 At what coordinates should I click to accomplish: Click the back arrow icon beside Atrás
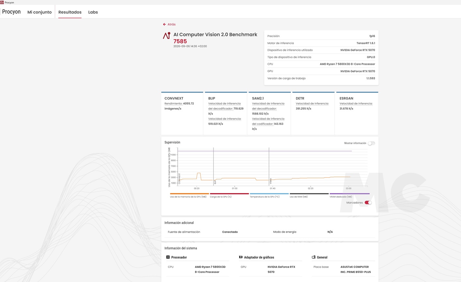tap(165, 24)
